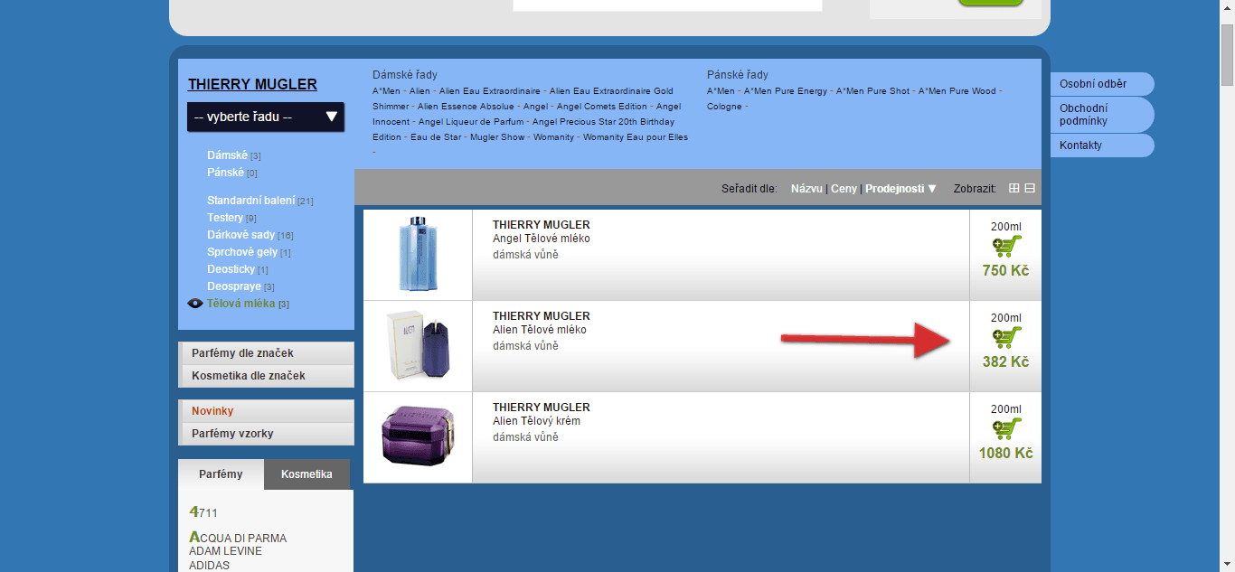The height and width of the screenshot is (572, 1235).
Task: Open the Cologne men's line
Action: pos(724,107)
